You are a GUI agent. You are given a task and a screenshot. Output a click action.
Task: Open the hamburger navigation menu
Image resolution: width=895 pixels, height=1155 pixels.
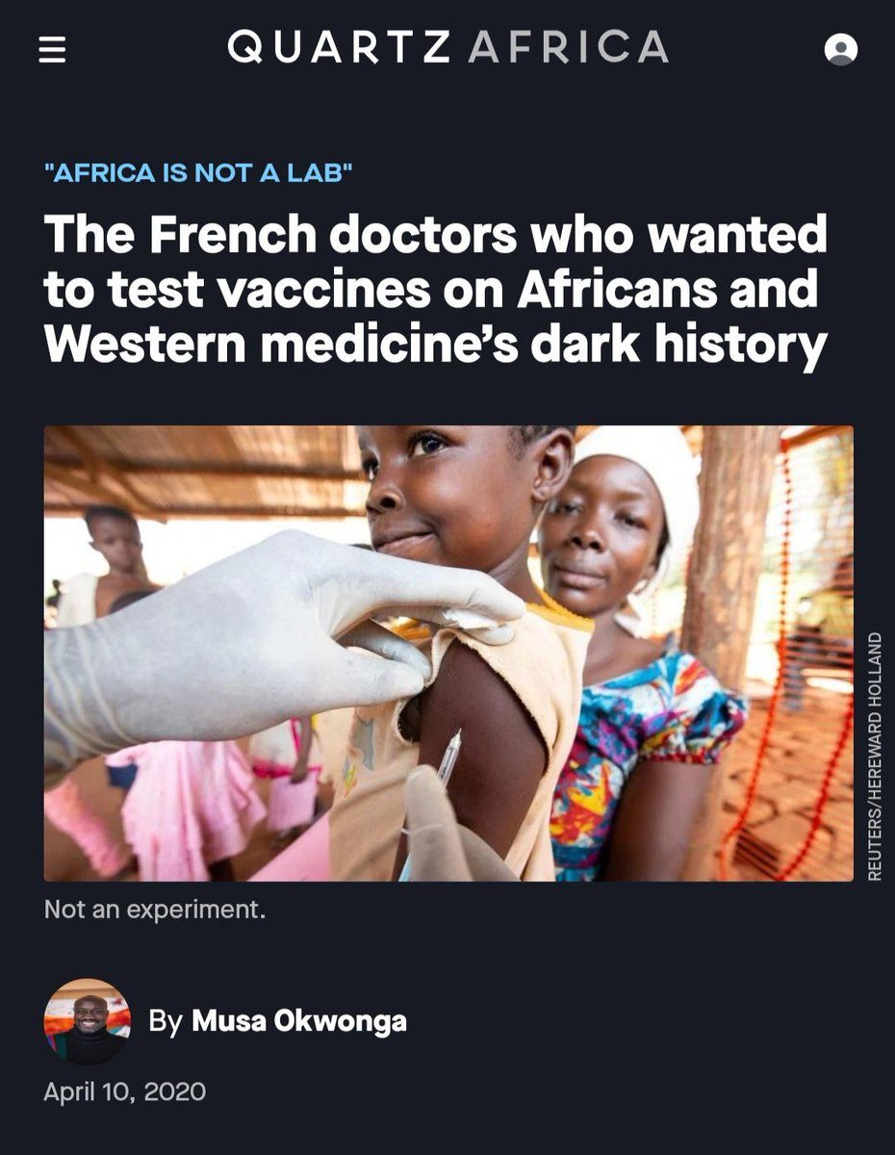52,50
